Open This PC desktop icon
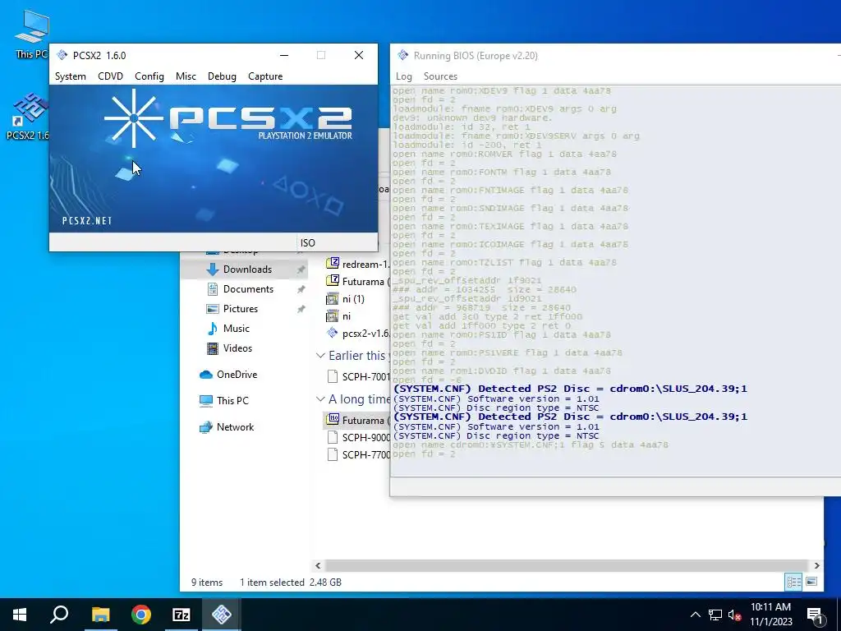 click(x=31, y=34)
